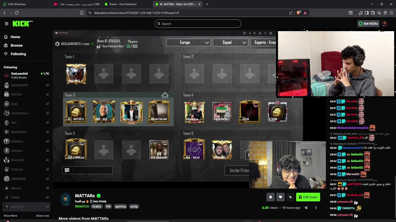
Task: Open the browser main menu icon
Action: [391, 13]
